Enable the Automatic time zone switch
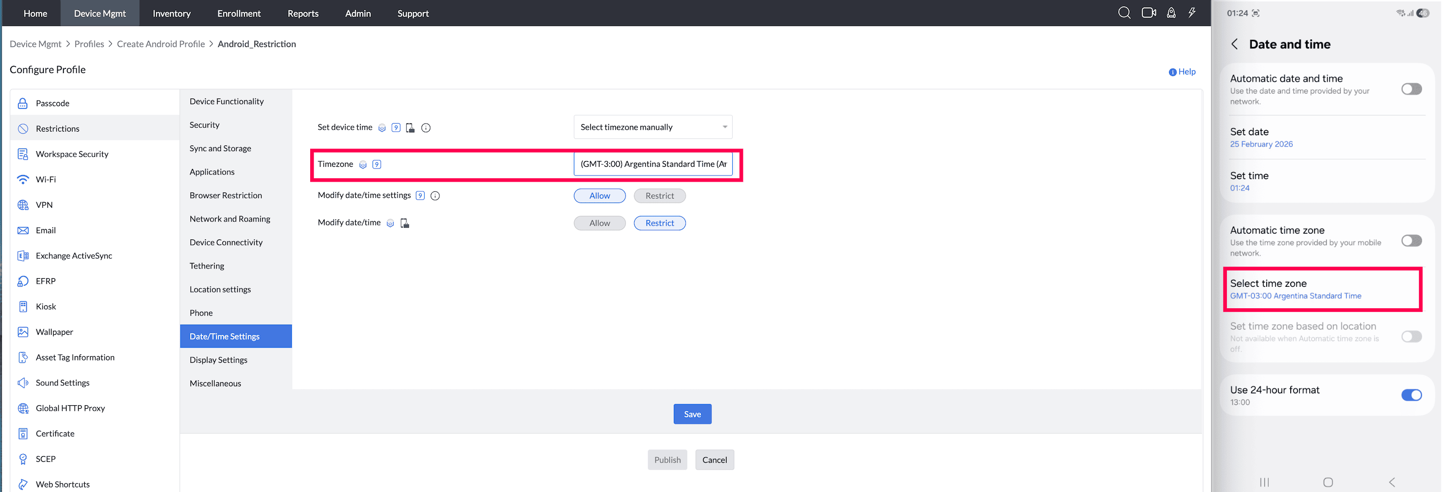Image resolution: width=1442 pixels, height=492 pixels. click(1411, 241)
